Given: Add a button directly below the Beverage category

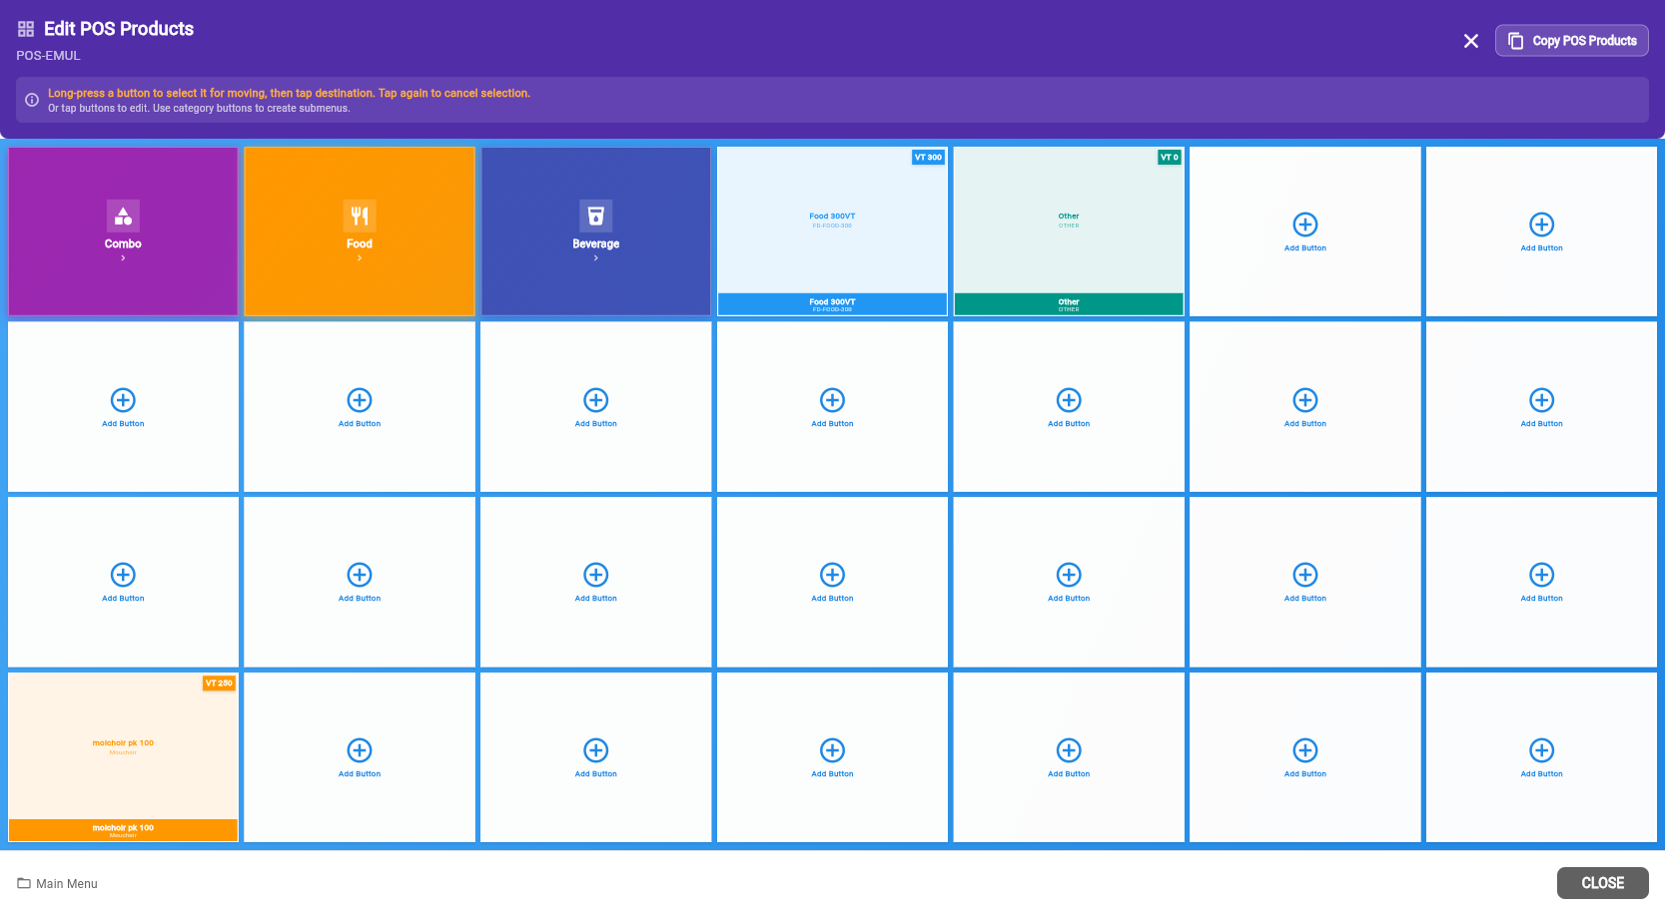Looking at the screenshot, I should [x=596, y=407].
